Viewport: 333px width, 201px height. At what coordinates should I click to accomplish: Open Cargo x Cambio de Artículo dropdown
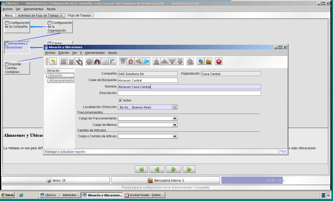coord(175,136)
